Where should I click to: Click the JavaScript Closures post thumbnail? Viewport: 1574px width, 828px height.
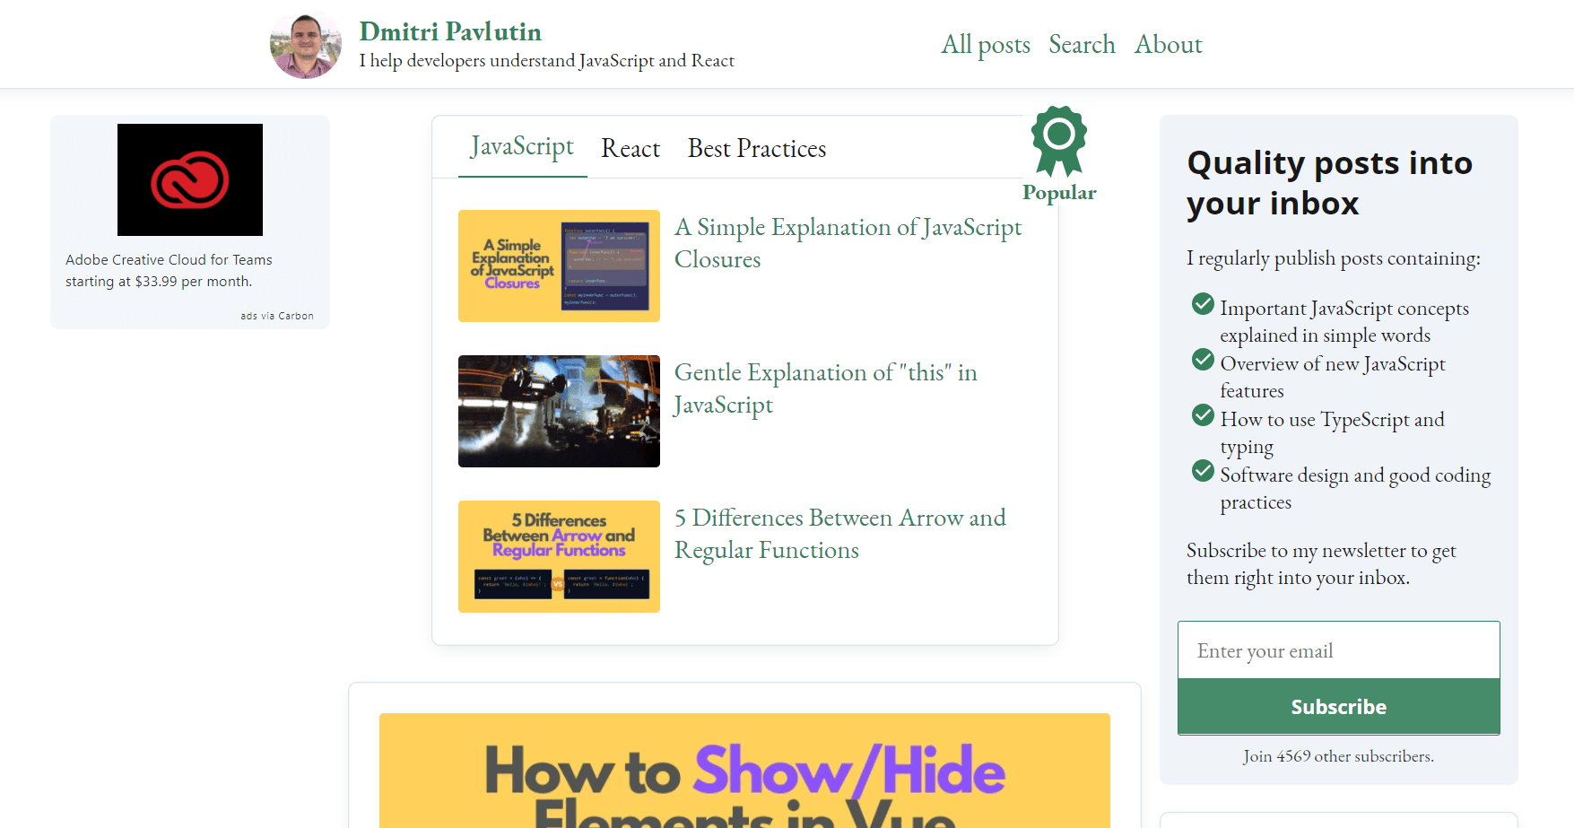[559, 266]
